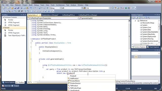Collapse the Common Controls toolbox group
The width and height of the screenshot is (162, 91).
[x=3, y=17]
